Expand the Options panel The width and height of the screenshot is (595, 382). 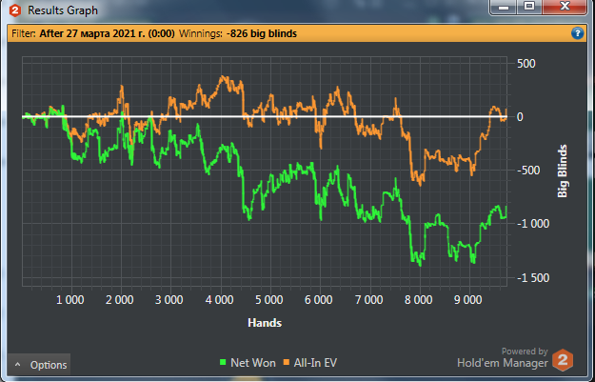(39, 365)
